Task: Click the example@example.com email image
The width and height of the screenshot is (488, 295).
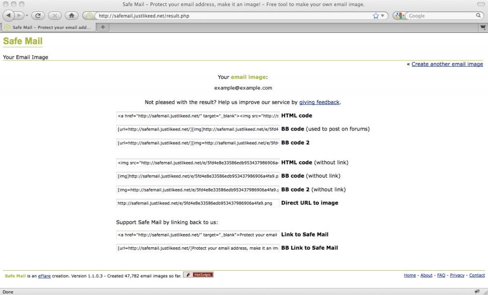Action: point(243,88)
